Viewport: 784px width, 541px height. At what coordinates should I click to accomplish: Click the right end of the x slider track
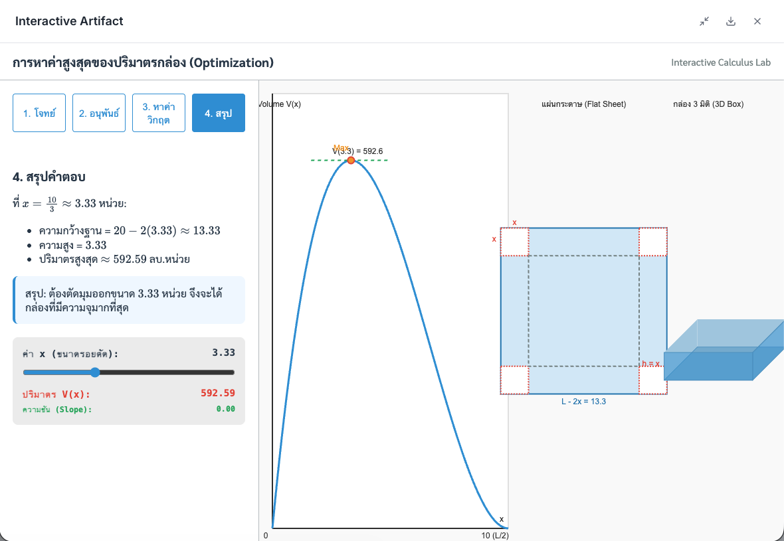coord(233,372)
